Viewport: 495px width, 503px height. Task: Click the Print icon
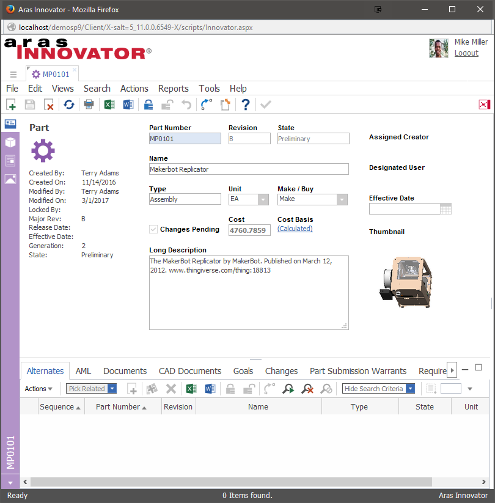pyautogui.click(x=89, y=105)
